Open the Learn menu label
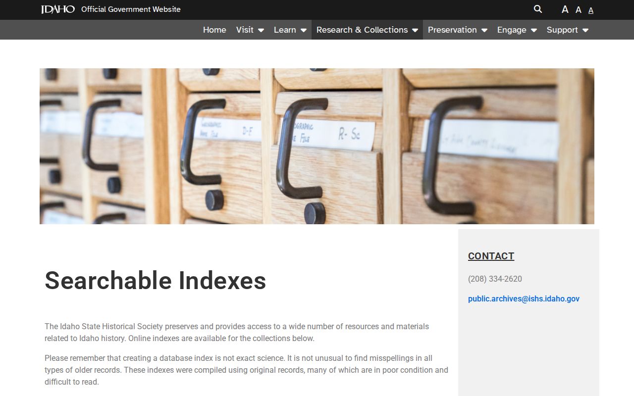The width and height of the screenshot is (634, 396). coord(285,30)
